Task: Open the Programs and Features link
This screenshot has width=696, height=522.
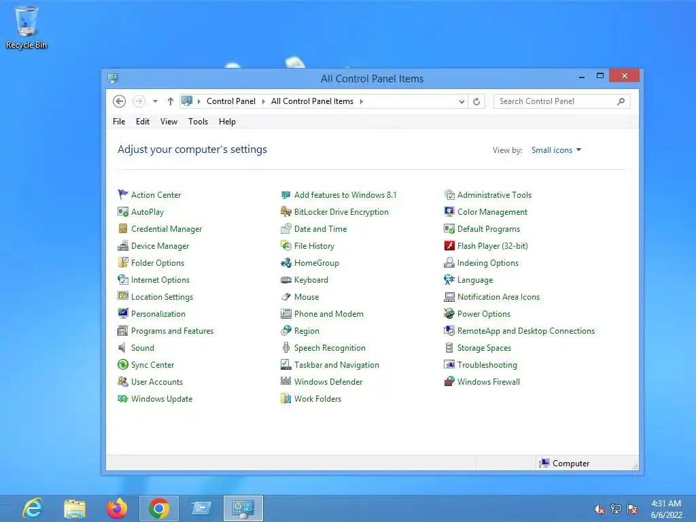Action: pyautogui.click(x=172, y=331)
